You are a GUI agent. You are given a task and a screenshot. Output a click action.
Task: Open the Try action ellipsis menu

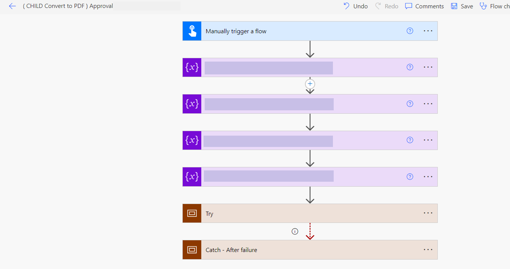tap(428, 213)
